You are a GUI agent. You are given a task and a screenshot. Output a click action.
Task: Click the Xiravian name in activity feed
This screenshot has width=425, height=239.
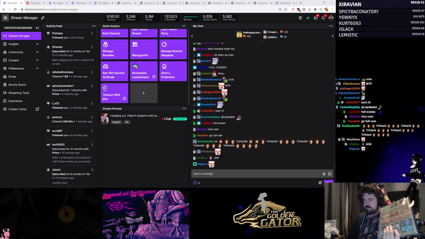tap(57, 47)
